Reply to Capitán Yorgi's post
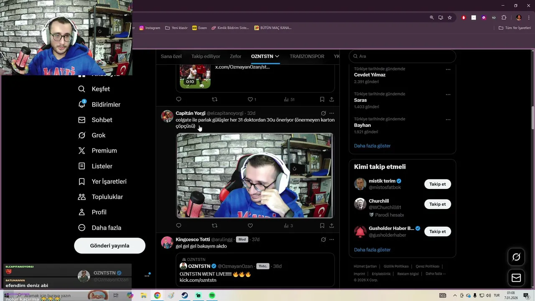Viewport: 535px width, 301px height. pyautogui.click(x=178, y=226)
